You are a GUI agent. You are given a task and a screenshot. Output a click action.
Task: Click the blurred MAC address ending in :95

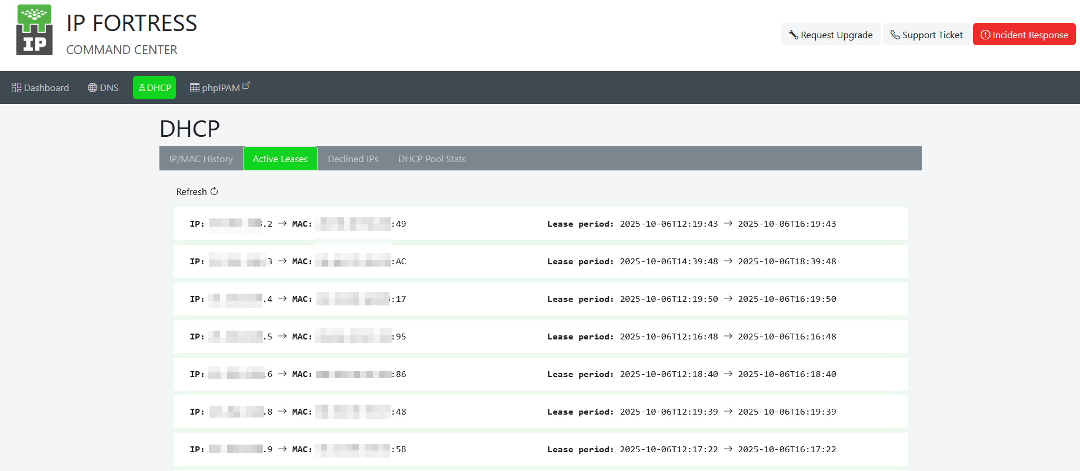(x=361, y=337)
